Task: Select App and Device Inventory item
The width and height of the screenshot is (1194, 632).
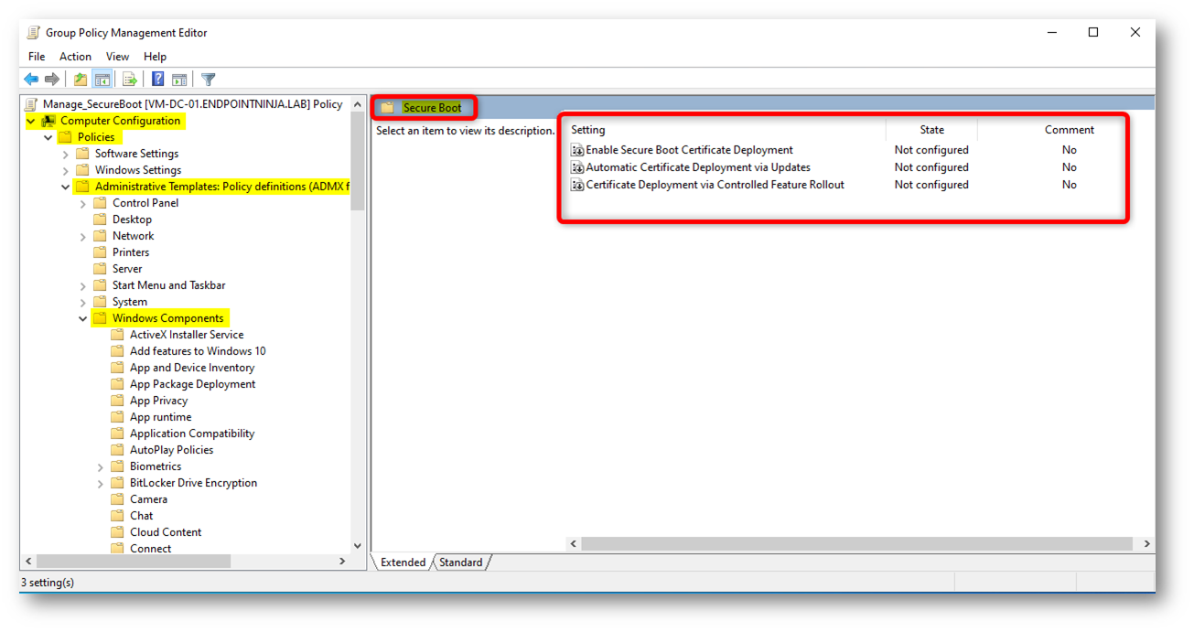Action: point(192,368)
